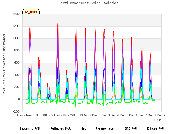The height and width of the screenshot is (134, 178).
Task: Click the Pyranometer legend label
Action: point(105,128)
